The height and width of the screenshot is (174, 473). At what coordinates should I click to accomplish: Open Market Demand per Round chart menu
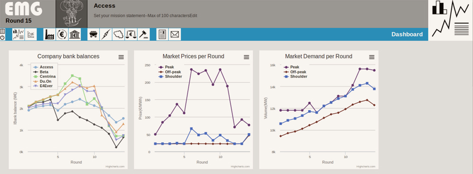click(372, 57)
